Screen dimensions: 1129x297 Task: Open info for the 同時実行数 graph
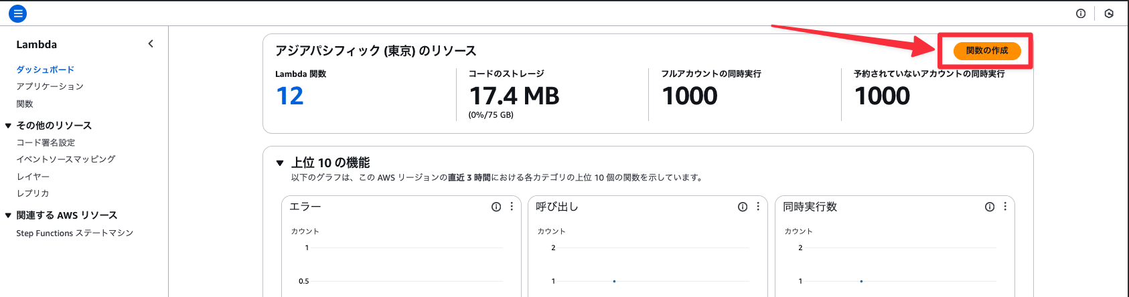[990, 207]
